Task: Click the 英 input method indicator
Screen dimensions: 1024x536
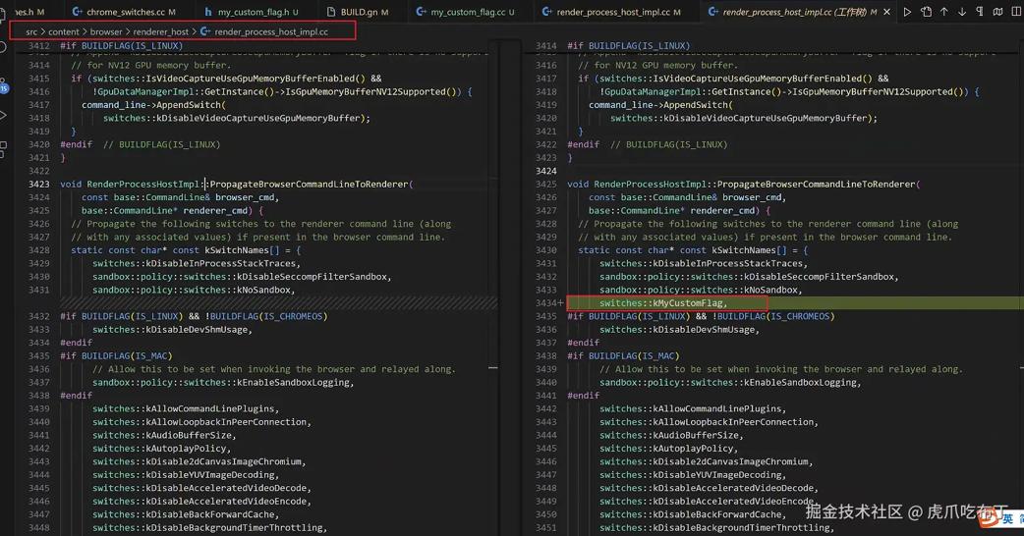Action: click(1008, 518)
